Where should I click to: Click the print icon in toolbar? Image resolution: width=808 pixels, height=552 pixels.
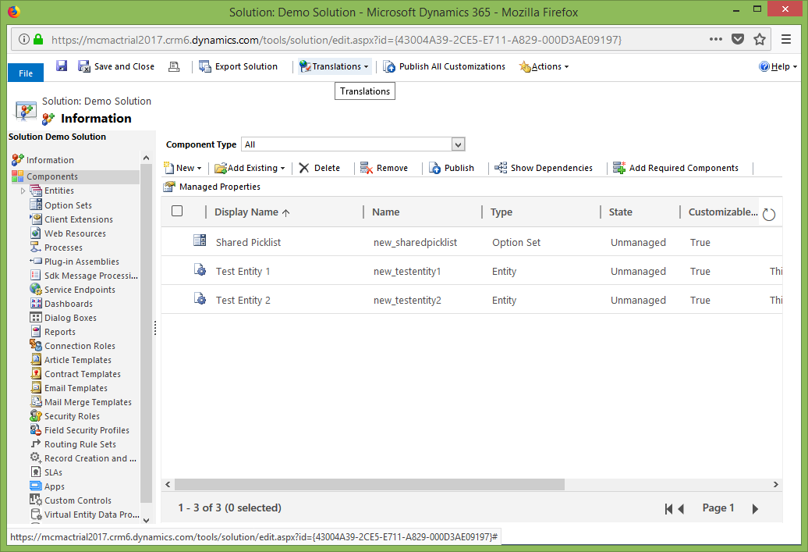pos(175,66)
